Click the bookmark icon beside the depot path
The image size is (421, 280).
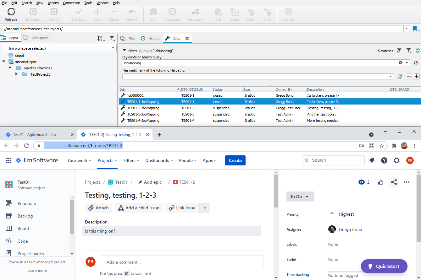tap(415, 29)
